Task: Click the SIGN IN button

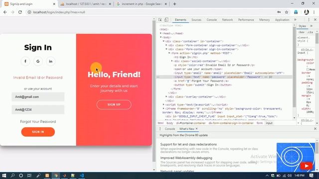Action: (38, 132)
